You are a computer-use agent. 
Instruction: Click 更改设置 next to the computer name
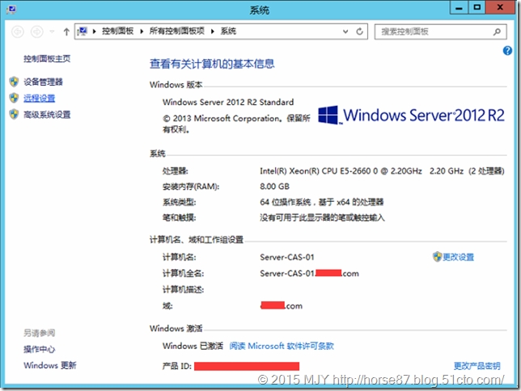point(458,257)
